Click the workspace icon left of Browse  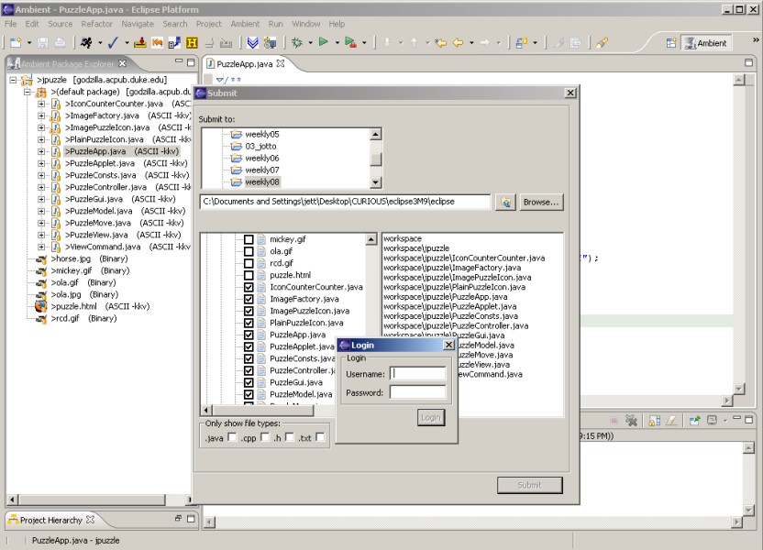click(505, 202)
